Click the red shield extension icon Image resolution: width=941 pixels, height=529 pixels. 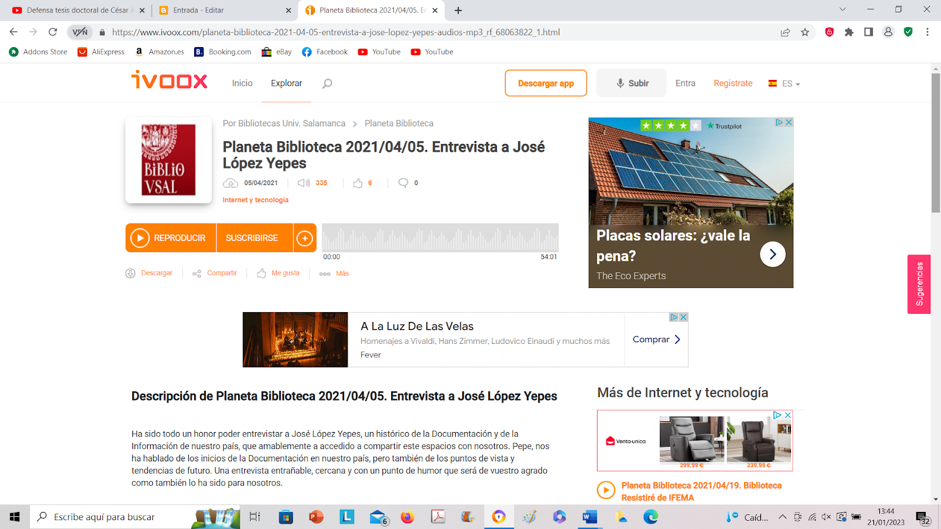[829, 32]
